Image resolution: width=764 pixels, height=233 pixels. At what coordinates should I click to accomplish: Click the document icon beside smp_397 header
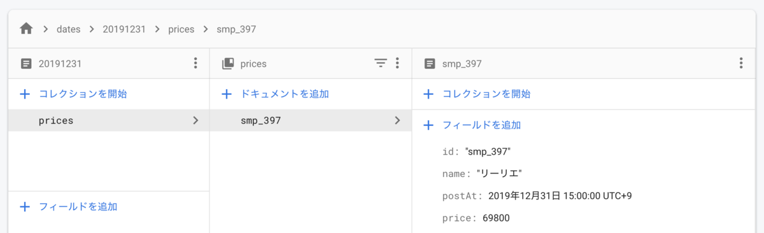(x=430, y=64)
